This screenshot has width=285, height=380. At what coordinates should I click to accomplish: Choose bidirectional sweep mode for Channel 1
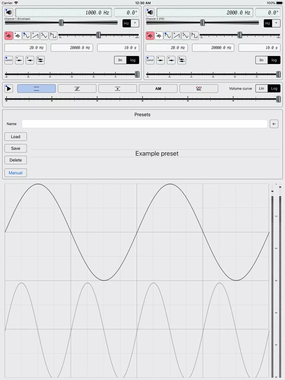coord(40,60)
